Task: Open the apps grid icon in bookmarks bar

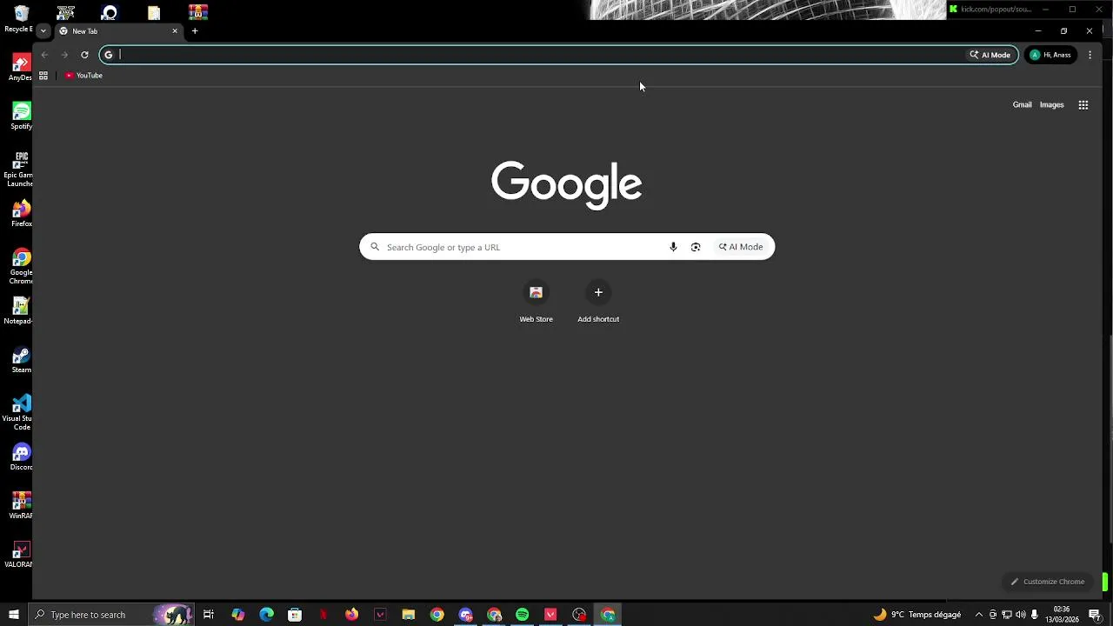Action: click(x=43, y=76)
